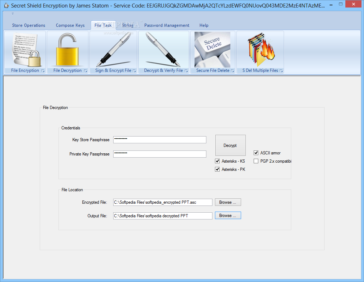Click the Decrypt button

(x=230, y=145)
